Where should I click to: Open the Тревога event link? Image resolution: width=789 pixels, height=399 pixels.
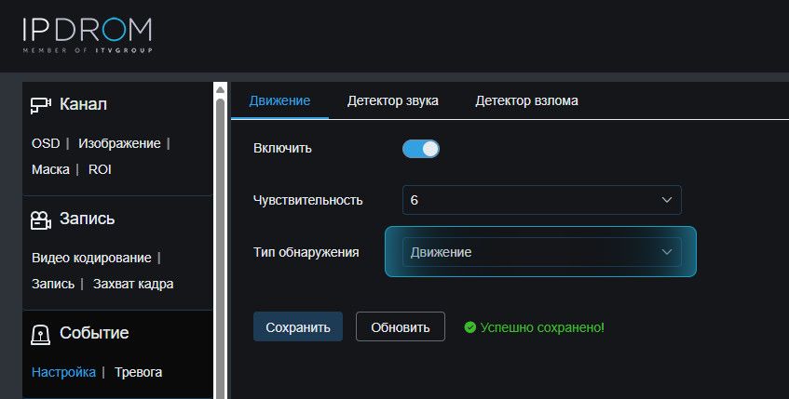[x=139, y=372]
